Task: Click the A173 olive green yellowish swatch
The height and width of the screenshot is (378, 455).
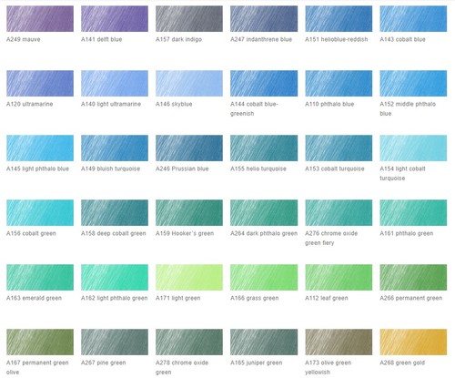Action: (339, 342)
